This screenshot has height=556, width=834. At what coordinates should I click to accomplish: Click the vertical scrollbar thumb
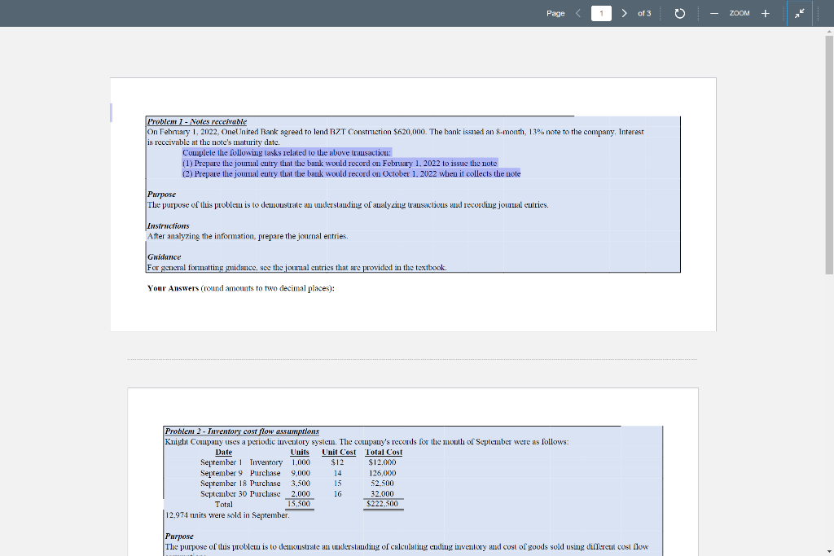pos(829,154)
